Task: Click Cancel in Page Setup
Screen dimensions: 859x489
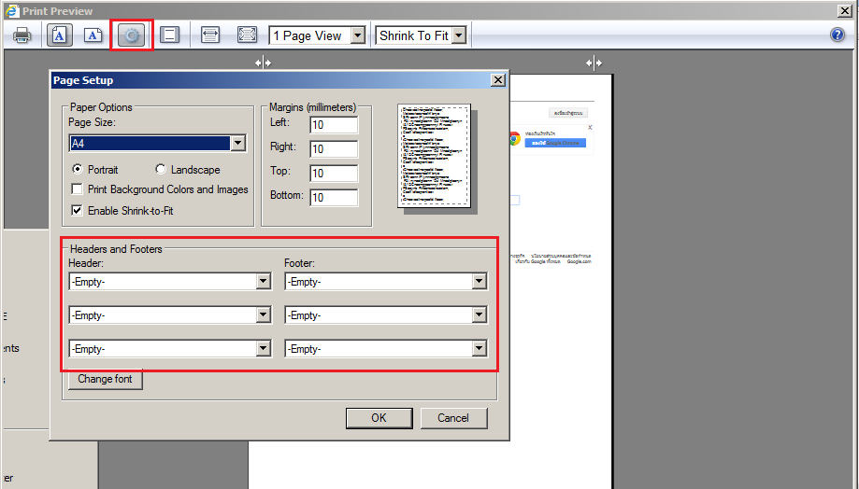Action: (x=453, y=418)
